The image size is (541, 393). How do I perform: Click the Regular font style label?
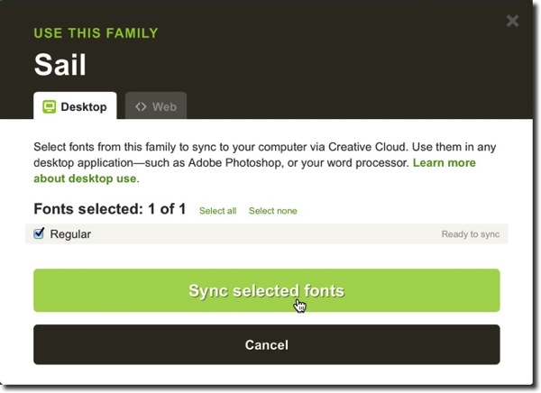(x=70, y=234)
